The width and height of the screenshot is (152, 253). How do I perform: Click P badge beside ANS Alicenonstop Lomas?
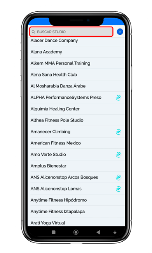tap(119, 189)
